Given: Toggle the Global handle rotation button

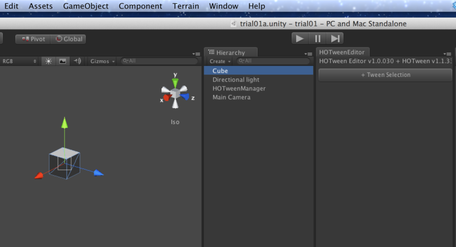Looking at the screenshot, I should point(68,39).
